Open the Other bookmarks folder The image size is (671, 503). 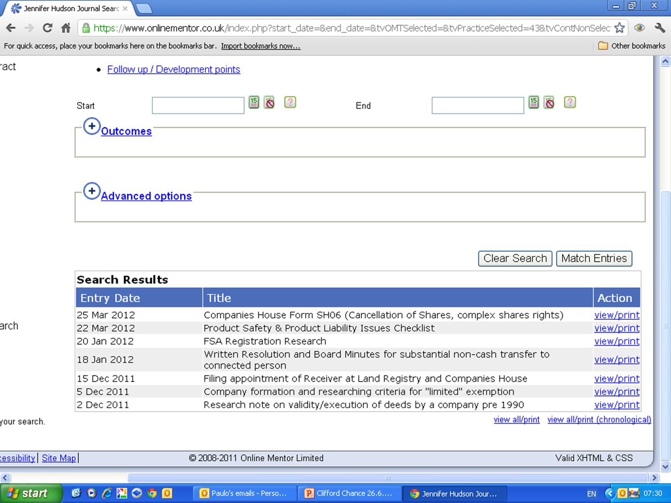click(x=632, y=46)
